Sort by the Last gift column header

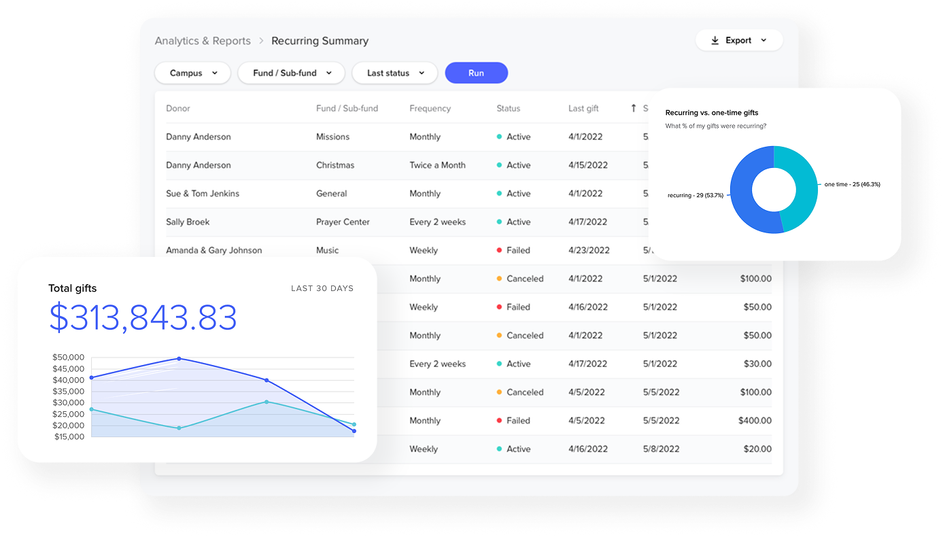pyautogui.click(x=584, y=109)
